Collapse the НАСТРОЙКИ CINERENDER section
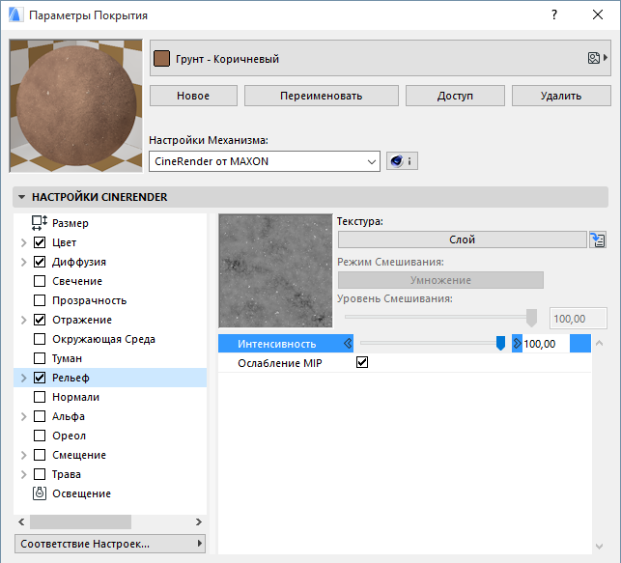Image resolution: width=621 pixels, height=563 pixels. pyautogui.click(x=22, y=197)
